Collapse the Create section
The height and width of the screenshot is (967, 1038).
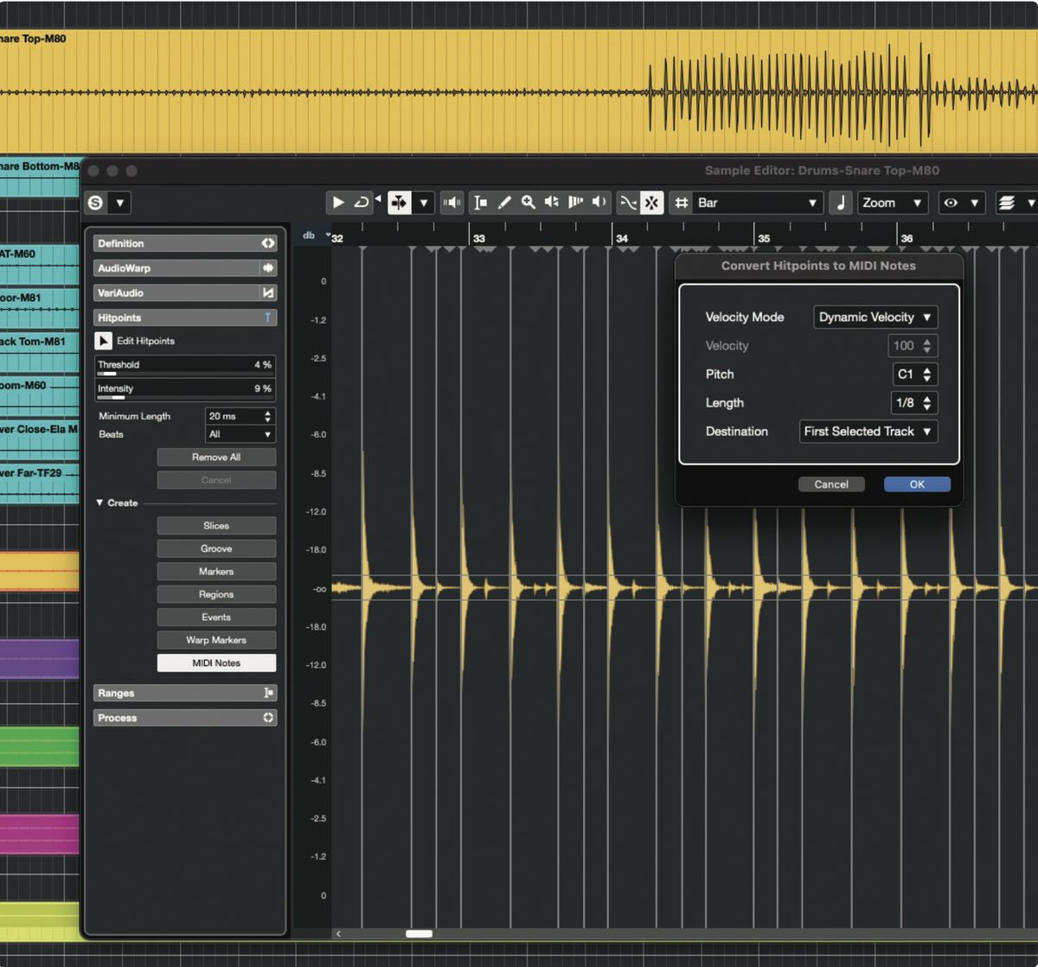(99, 503)
